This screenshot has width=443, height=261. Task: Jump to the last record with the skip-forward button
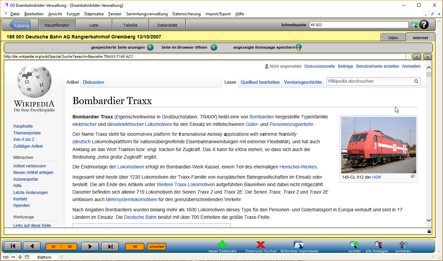110,246
